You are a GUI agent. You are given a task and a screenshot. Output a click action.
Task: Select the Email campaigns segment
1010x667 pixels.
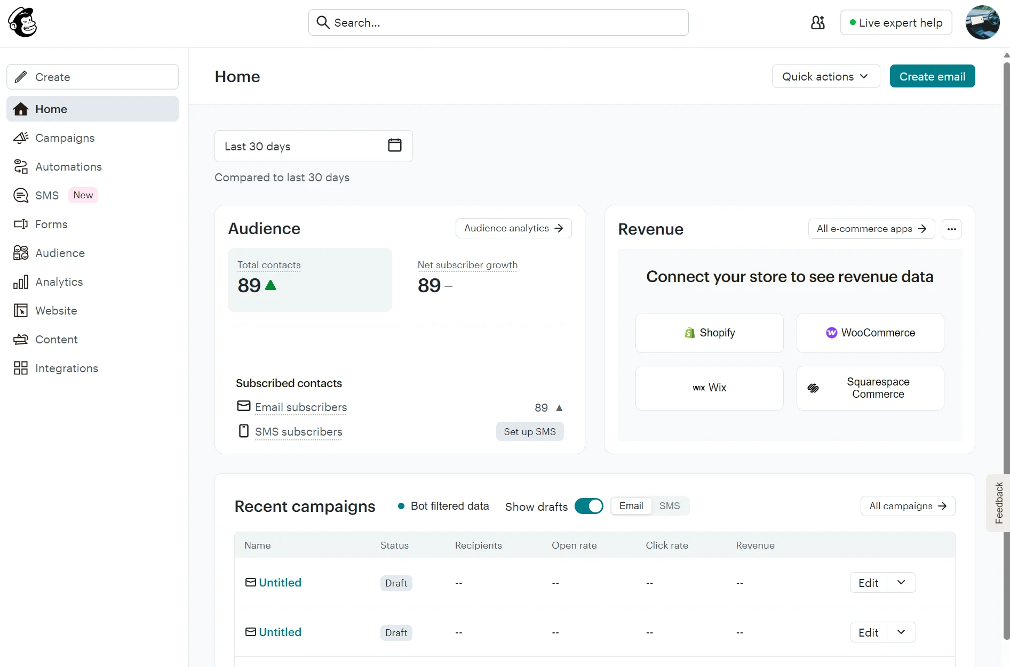click(x=631, y=506)
